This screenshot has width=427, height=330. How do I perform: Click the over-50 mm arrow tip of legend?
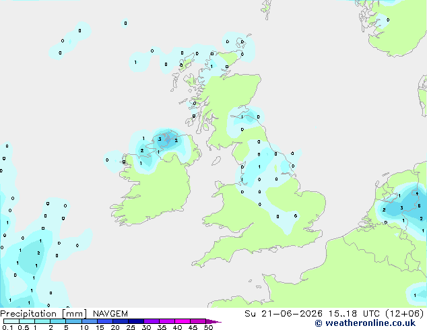coord(213,321)
